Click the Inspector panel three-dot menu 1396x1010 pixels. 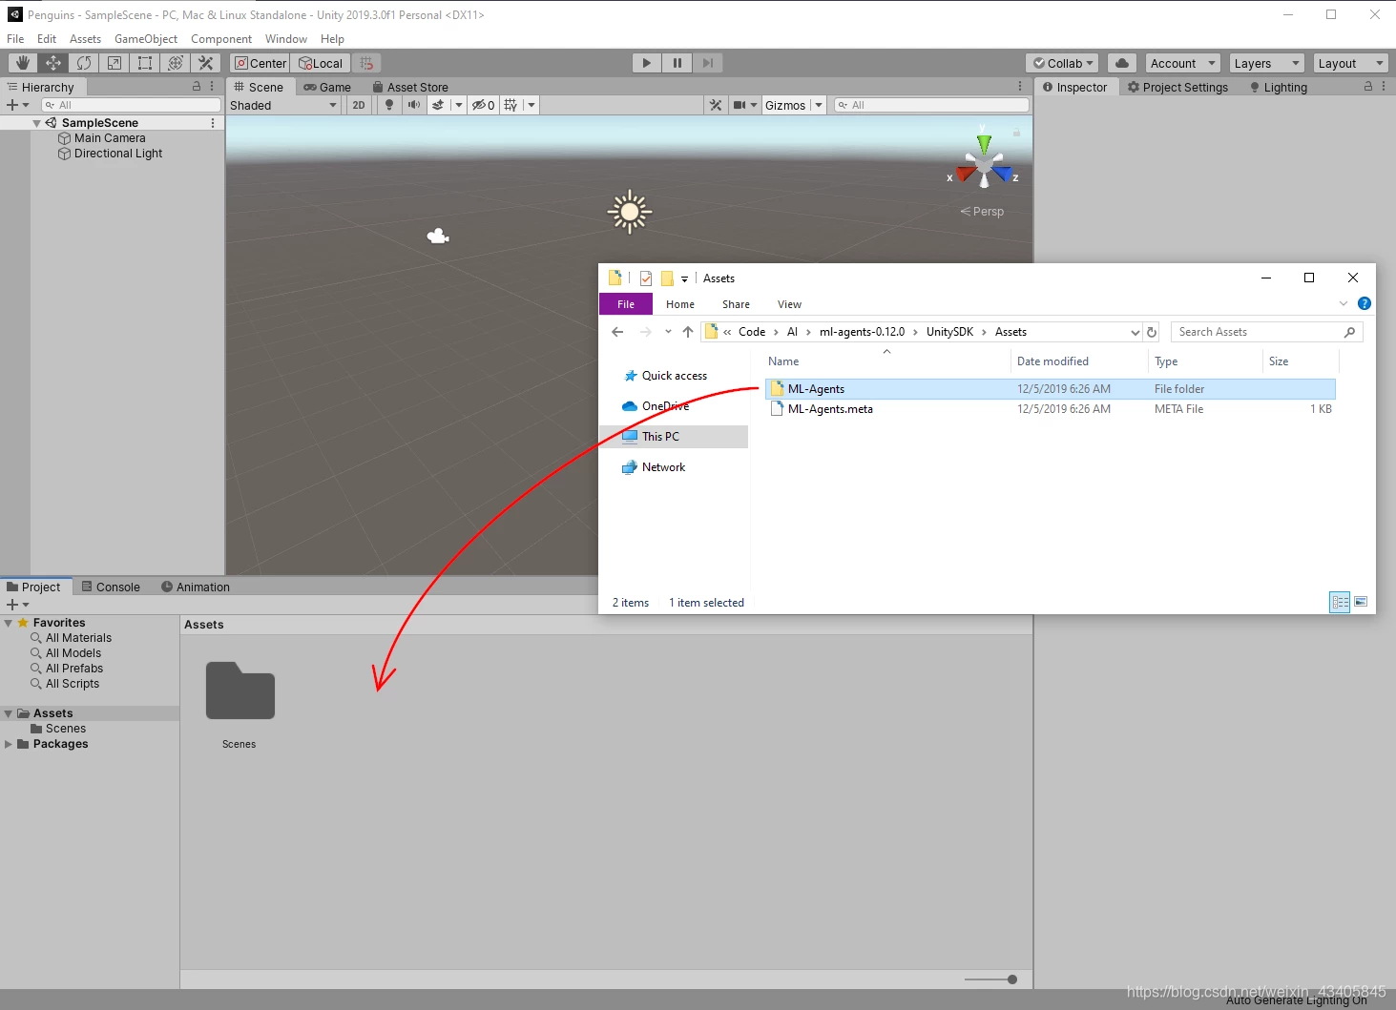click(x=1384, y=87)
